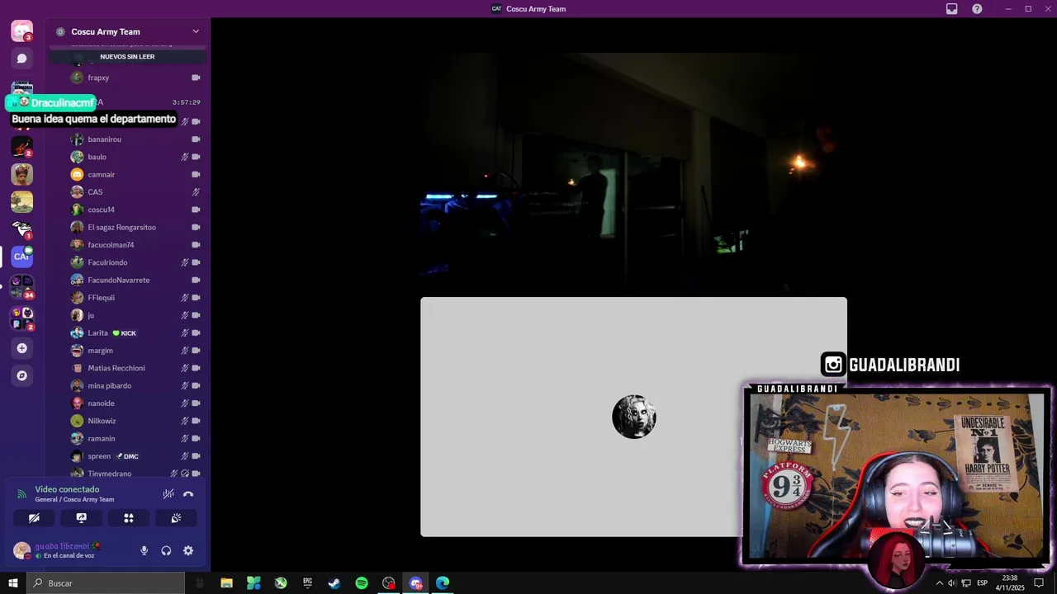Click avatar tile in grey video panel
The height and width of the screenshot is (594, 1057).
click(x=634, y=417)
